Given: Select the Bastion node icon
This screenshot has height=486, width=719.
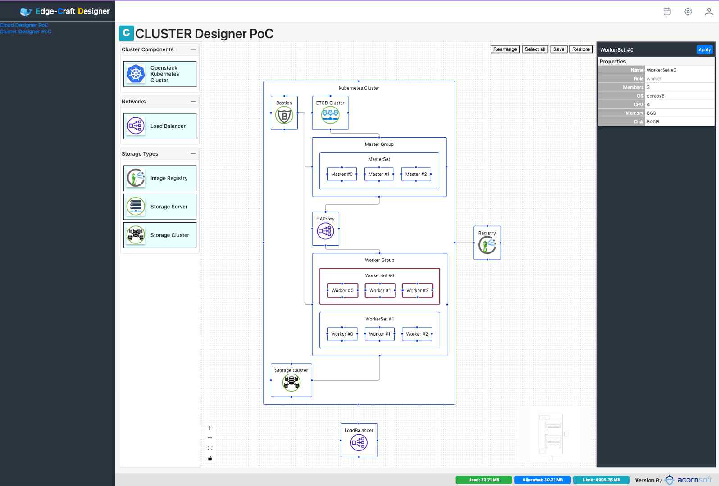Looking at the screenshot, I should tap(284, 116).
